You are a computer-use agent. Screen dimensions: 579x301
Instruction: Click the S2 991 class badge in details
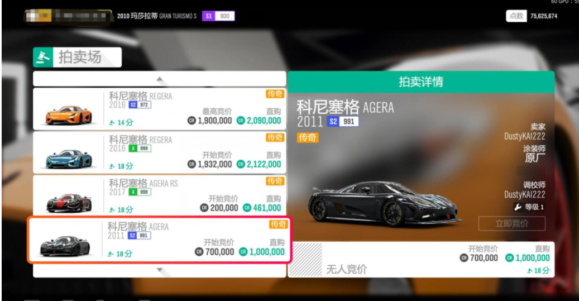click(343, 122)
